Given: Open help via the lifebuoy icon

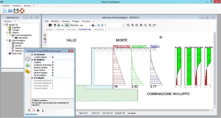Looking at the screenshot, I should click(x=22, y=11).
